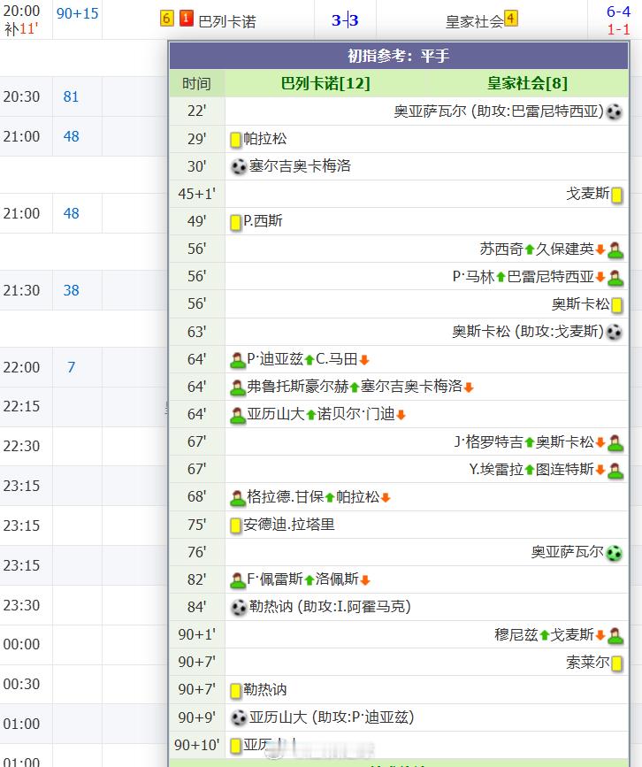642x767 pixels.
Task: Click the 初指参考：平手 popup header
Action: [x=399, y=56]
